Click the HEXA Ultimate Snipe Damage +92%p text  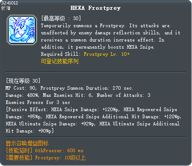50,124
